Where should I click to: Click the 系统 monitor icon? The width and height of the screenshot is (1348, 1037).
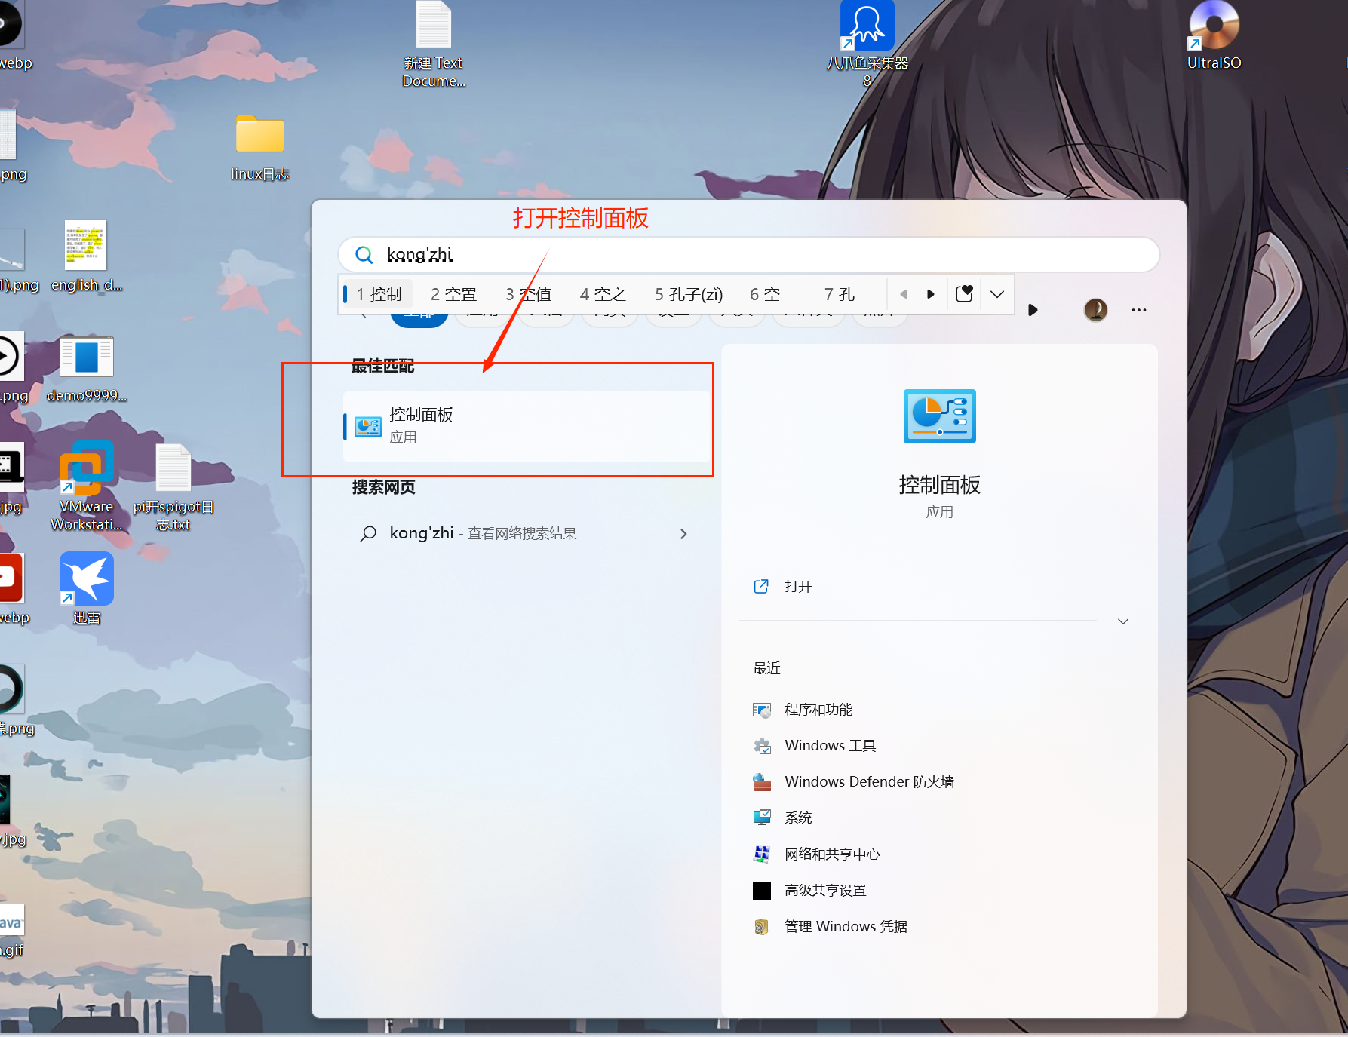pos(762,818)
